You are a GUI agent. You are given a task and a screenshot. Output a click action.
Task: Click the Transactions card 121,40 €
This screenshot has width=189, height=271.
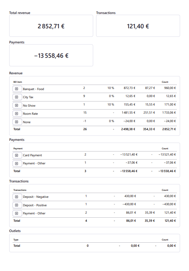pos(138,26)
